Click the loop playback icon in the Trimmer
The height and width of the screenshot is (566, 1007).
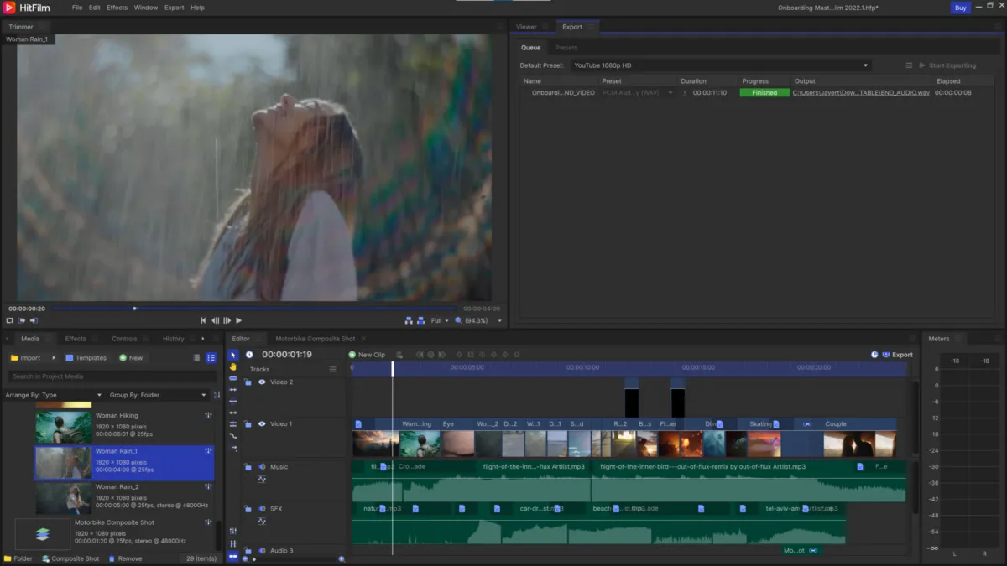click(x=10, y=320)
